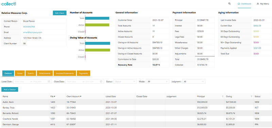Click the Close Date start date field
This screenshot has width=272, height=128.
pyautogui.click(x=73, y=81)
